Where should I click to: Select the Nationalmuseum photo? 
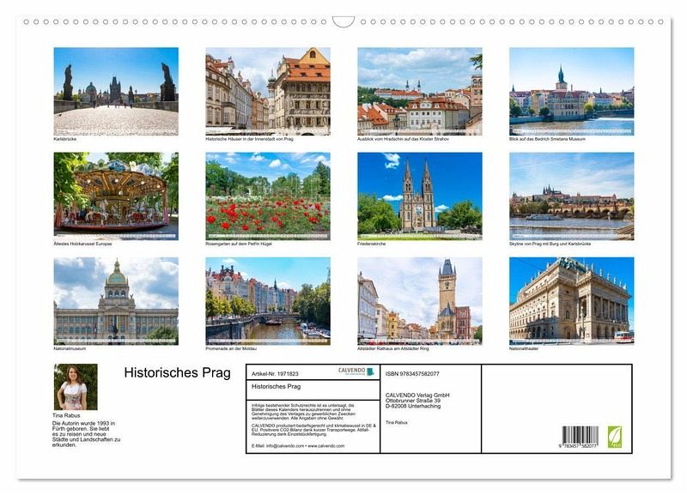(x=116, y=301)
